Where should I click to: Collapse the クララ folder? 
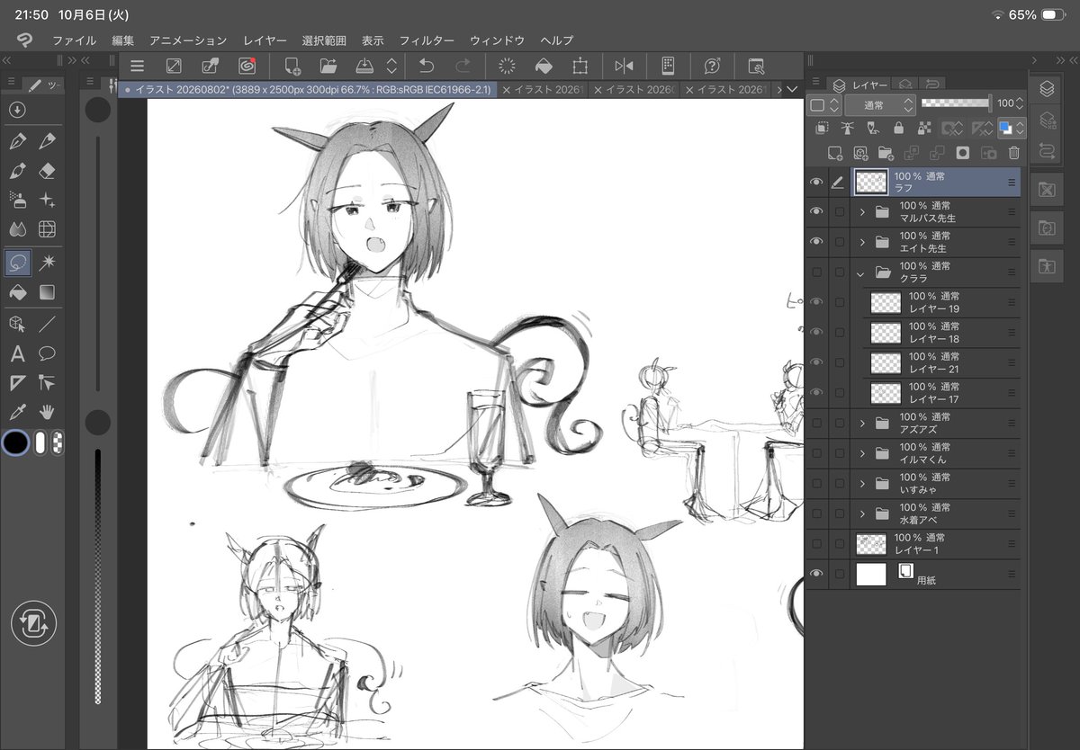pos(861,272)
